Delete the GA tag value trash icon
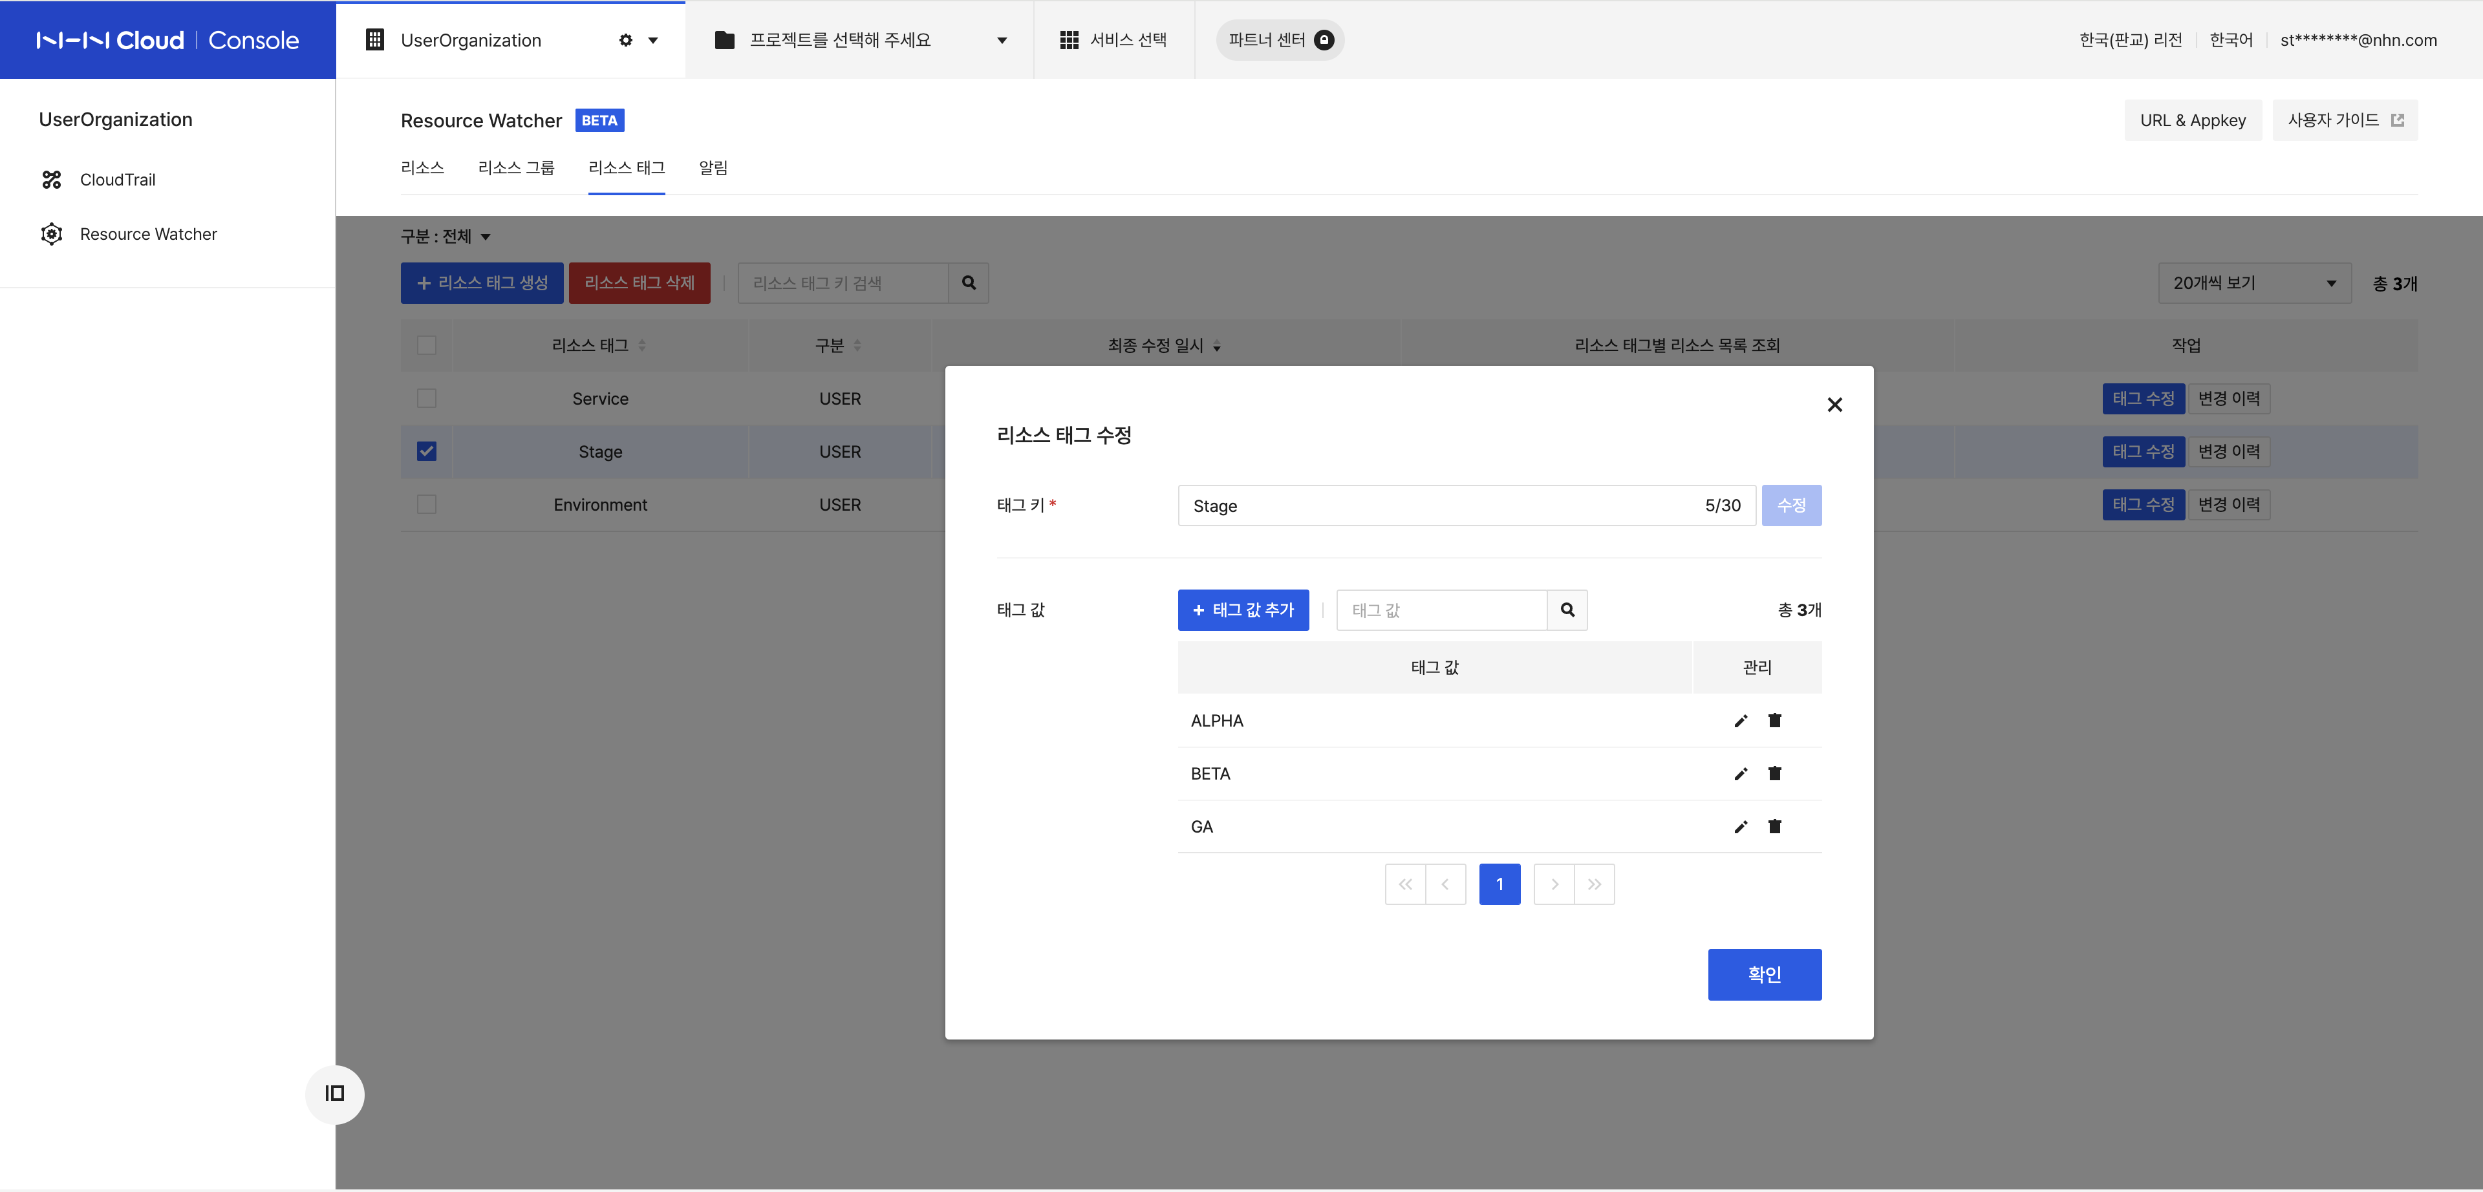This screenshot has height=1192, width=2483. pos(1774,827)
